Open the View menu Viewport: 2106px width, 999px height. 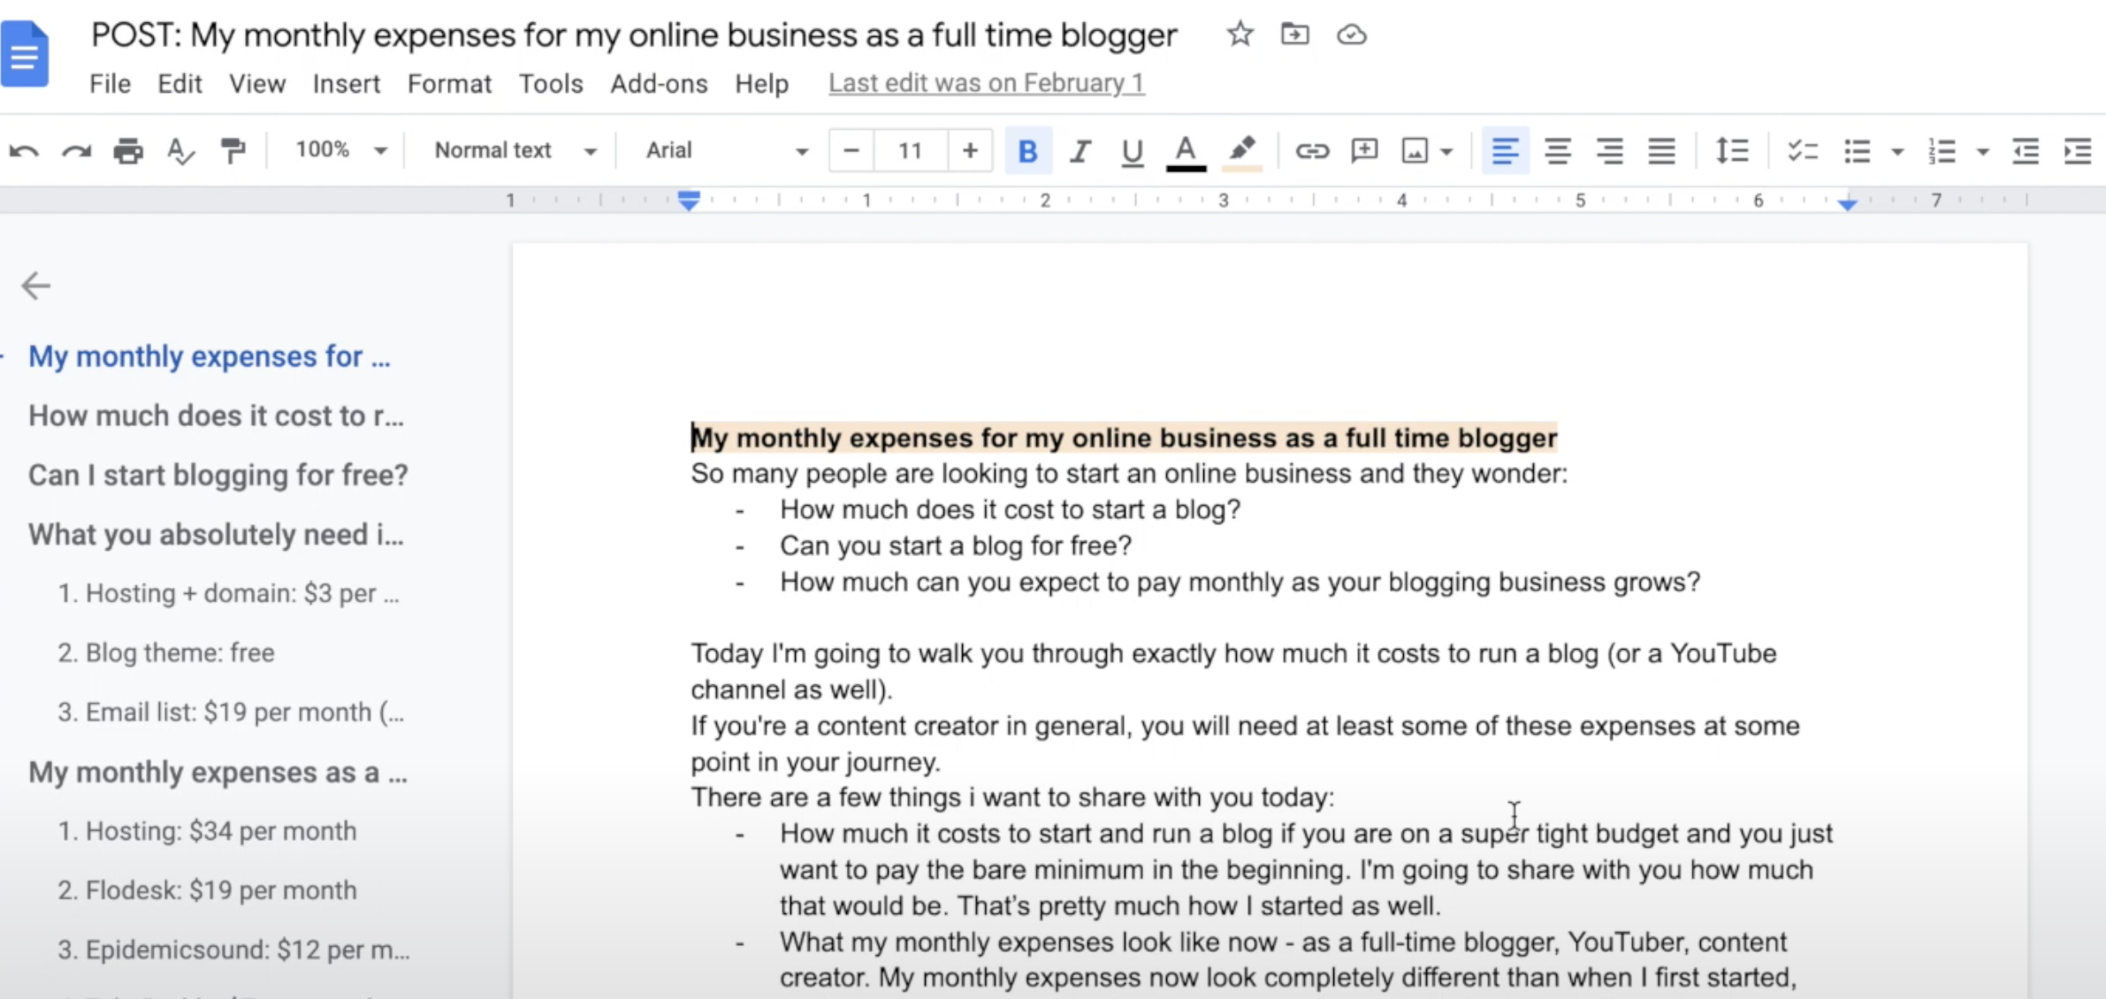tap(257, 84)
